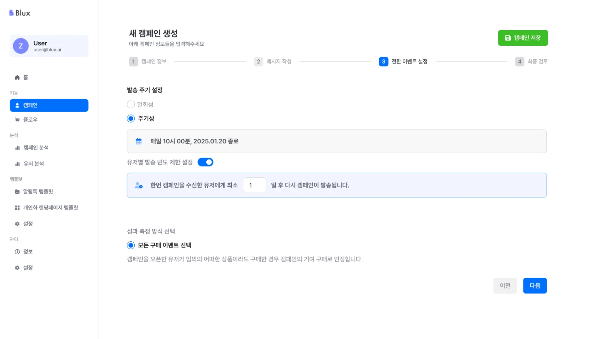Open 플로우 cart icon menu

click(17, 120)
